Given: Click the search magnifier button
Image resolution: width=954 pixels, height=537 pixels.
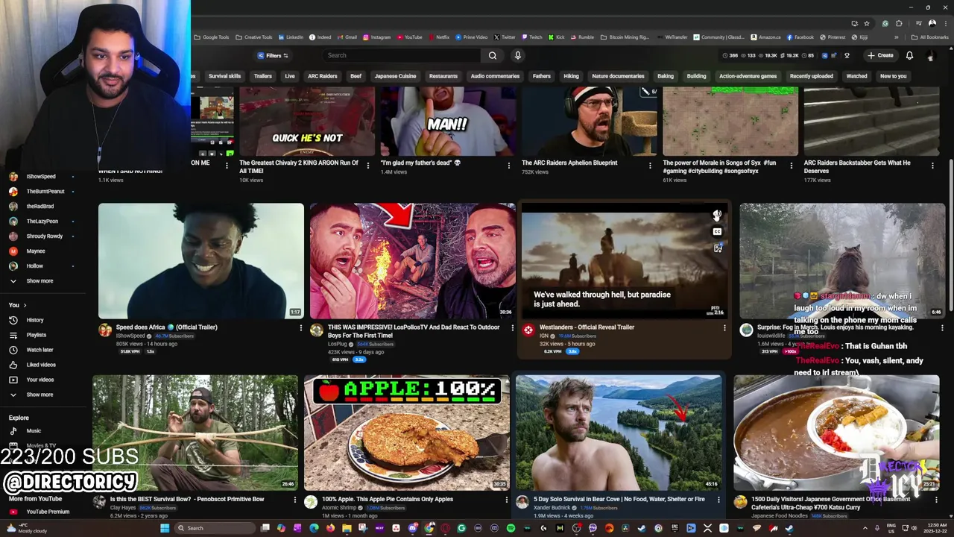Looking at the screenshot, I should tap(492, 55).
